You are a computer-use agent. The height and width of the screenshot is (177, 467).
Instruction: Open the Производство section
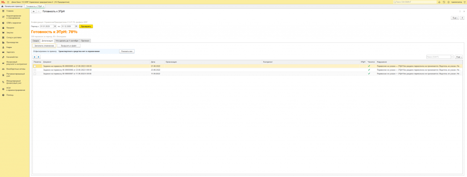click(x=12, y=42)
